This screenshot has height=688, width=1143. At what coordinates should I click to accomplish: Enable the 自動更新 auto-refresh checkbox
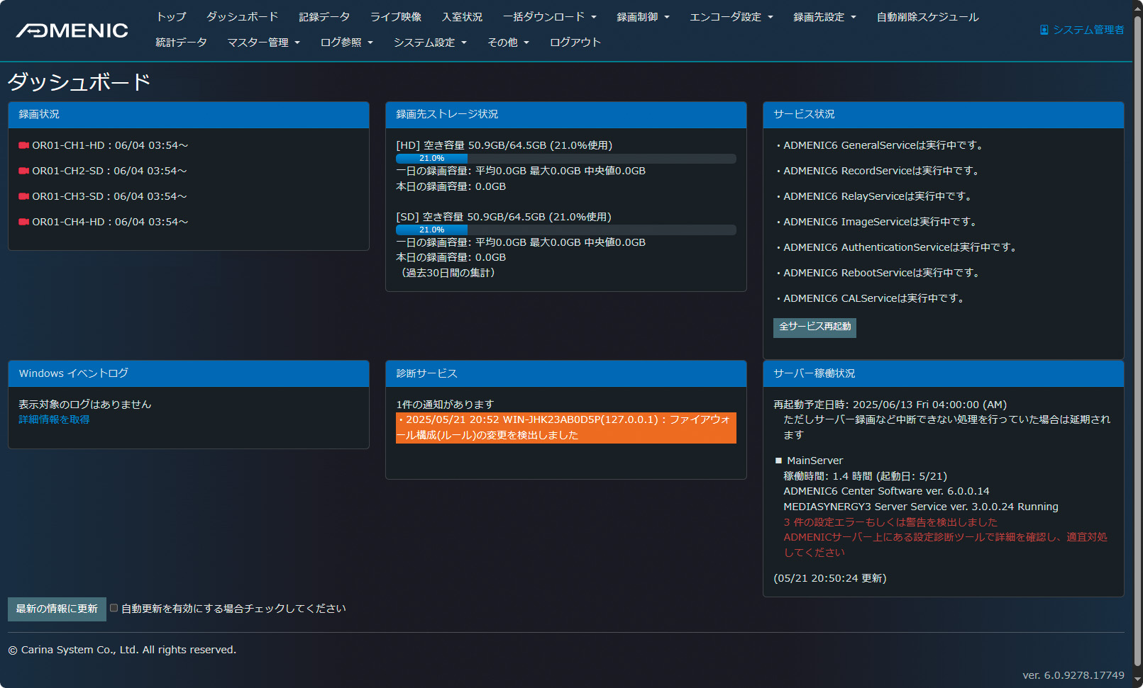pyautogui.click(x=114, y=608)
